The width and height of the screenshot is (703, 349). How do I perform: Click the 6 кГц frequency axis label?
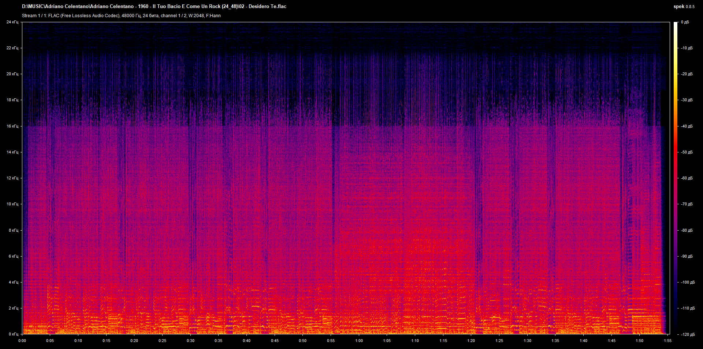[x=14, y=257]
